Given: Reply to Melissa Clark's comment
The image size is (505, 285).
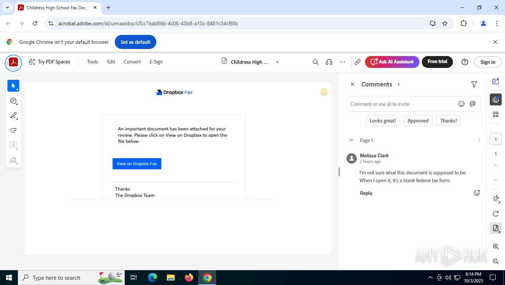Looking at the screenshot, I should (x=366, y=193).
